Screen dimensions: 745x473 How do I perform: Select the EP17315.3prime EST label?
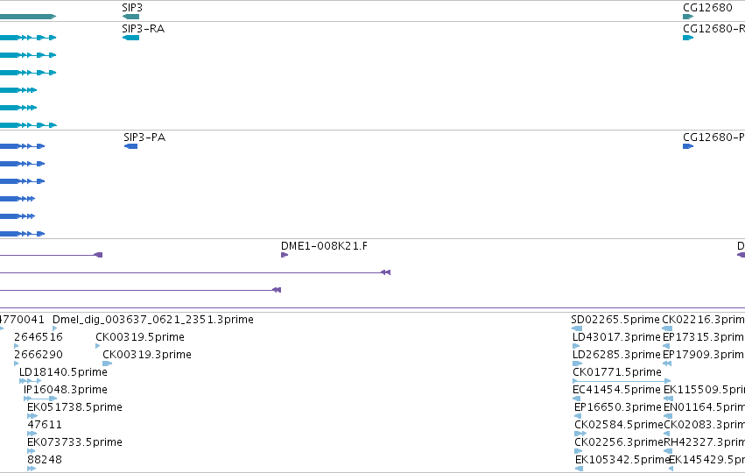[x=704, y=337]
